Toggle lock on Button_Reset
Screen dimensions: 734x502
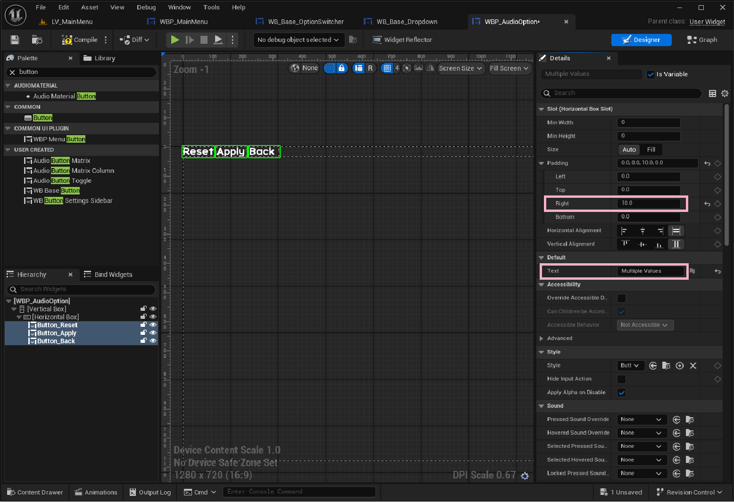143,325
